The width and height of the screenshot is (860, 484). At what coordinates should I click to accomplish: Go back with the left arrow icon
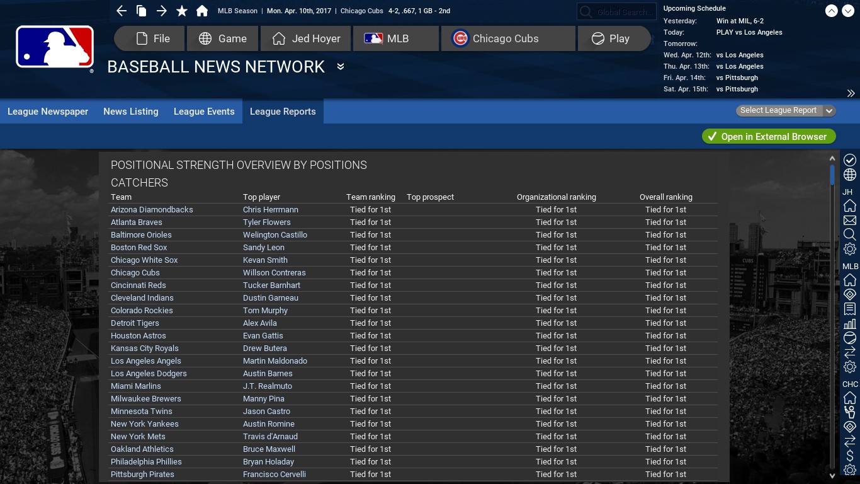[122, 11]
